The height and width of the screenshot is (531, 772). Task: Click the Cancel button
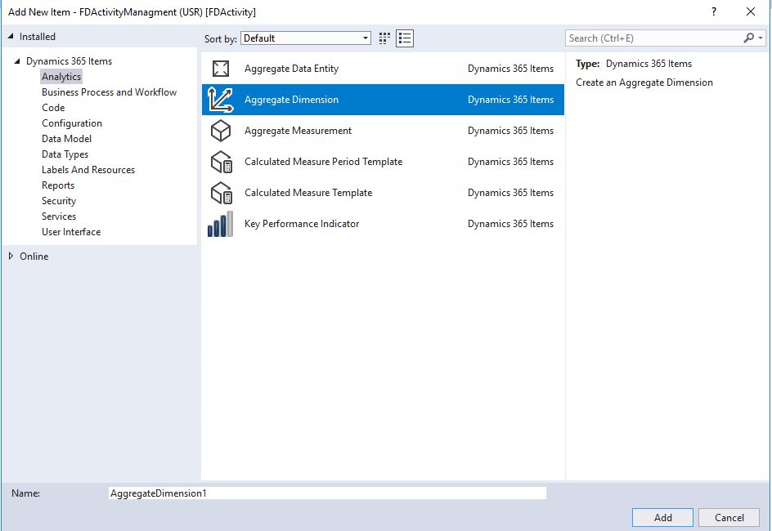729,517
